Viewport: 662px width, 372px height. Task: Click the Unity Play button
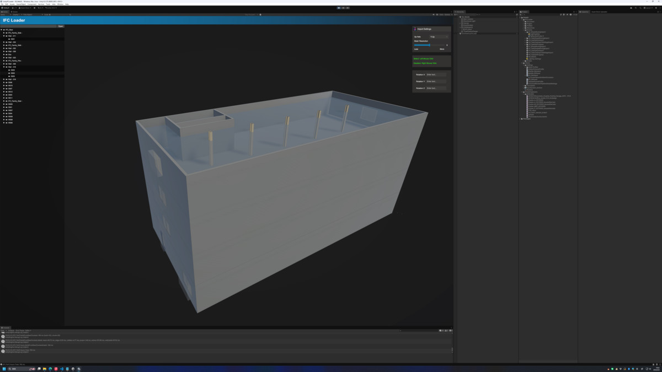tap(339, 8)
